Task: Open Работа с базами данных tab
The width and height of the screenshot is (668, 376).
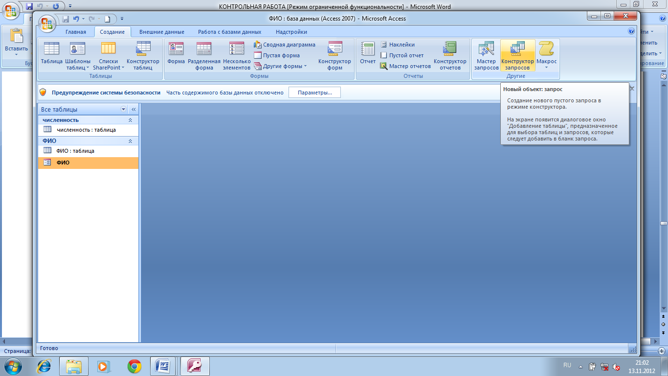Action: (x=230, y=32)
